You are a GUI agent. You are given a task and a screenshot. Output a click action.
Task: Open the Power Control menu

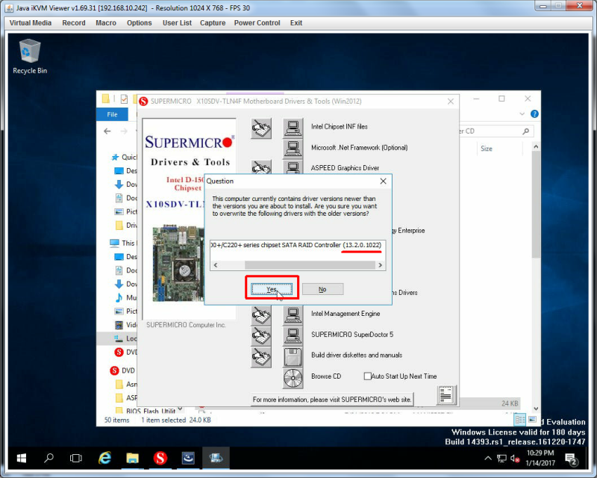pyautogui.click(x=257, y=23)
